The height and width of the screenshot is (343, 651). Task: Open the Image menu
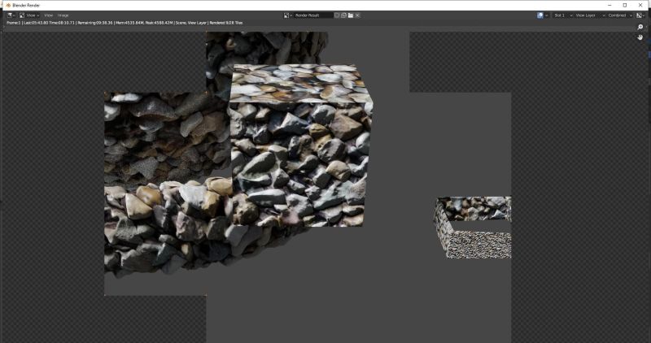[x=63, y=15]
